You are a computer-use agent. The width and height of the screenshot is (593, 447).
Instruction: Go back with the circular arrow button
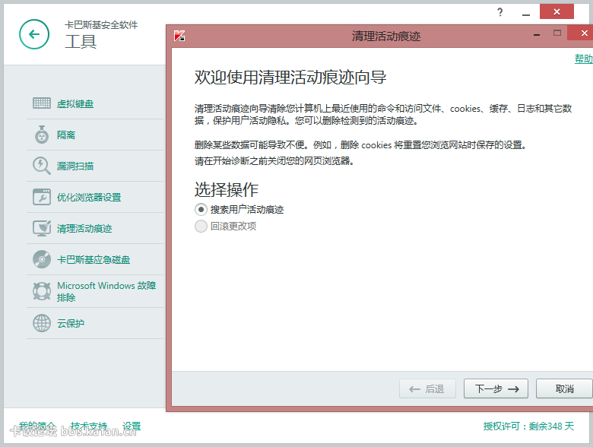click(x=34, y=34)
